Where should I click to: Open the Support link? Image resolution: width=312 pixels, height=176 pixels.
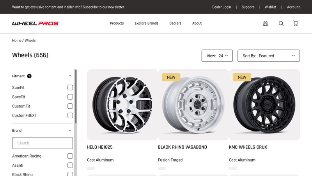(x=248, y=7)
